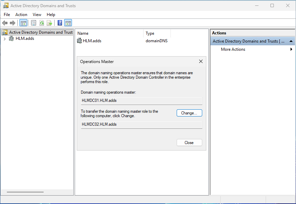Expand the More Actions submenu arrow

(x=291, y=49)
